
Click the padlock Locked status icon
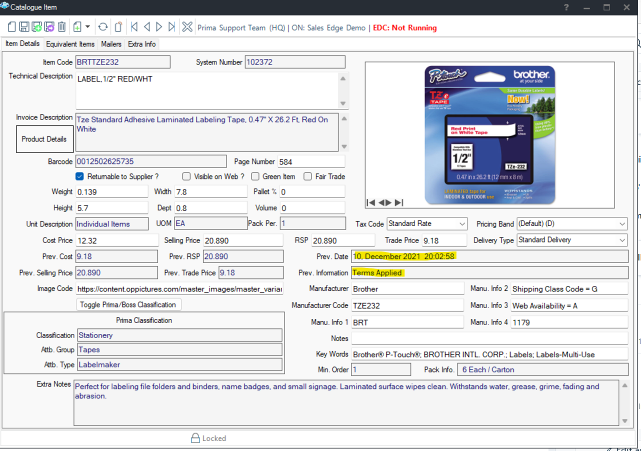[195, 438]
